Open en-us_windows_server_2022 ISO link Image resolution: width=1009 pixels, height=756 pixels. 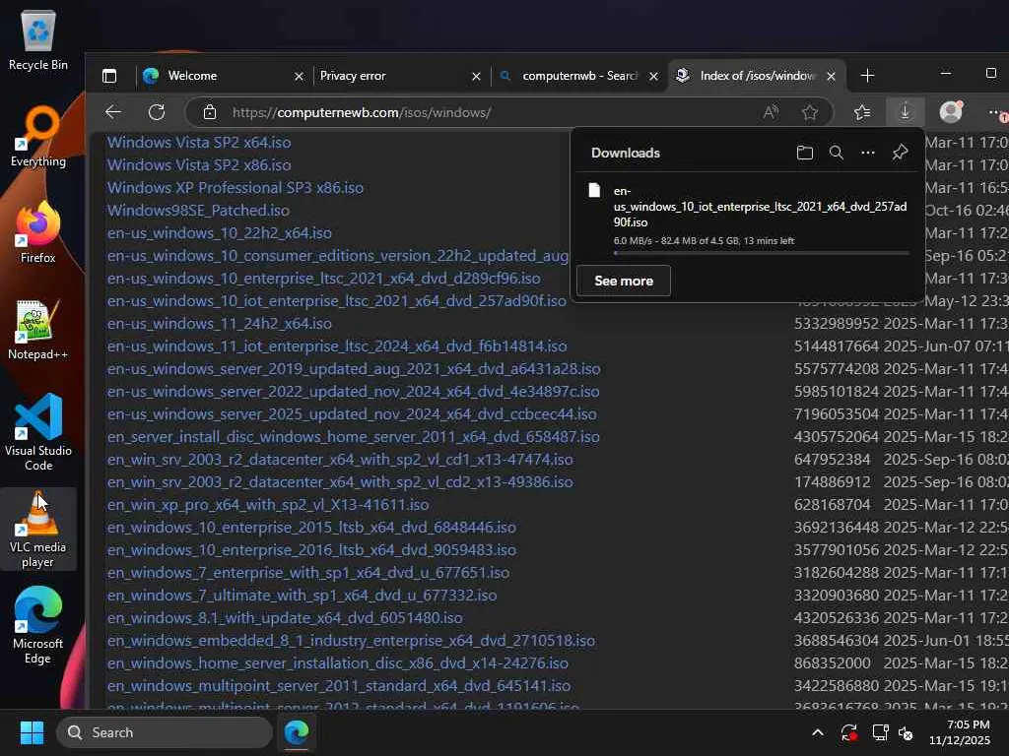354,391
